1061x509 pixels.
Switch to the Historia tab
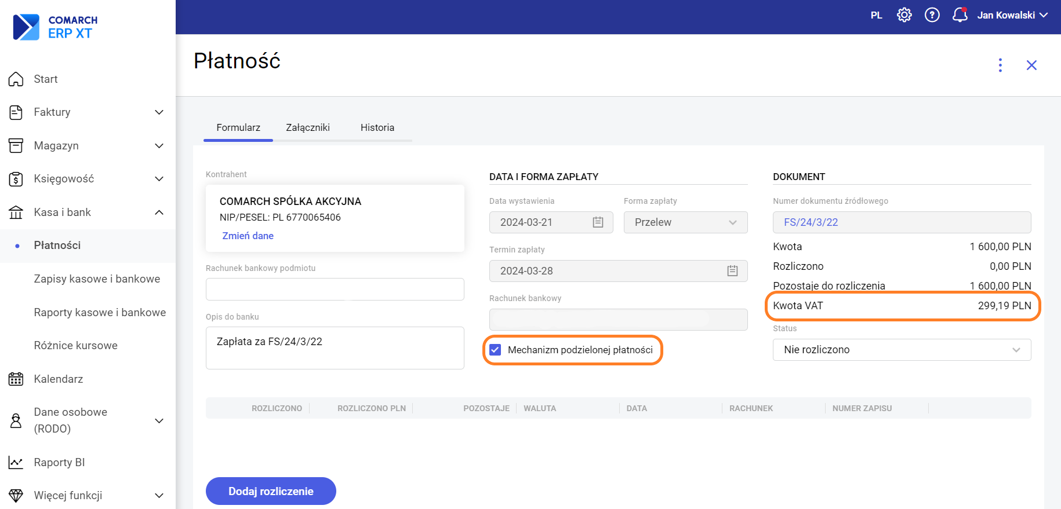click(x=377, y=127)
